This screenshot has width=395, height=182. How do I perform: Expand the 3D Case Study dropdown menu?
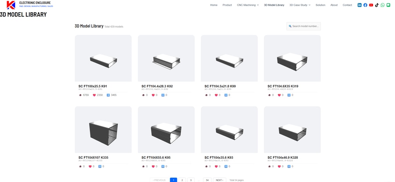[x=300, y=5]
